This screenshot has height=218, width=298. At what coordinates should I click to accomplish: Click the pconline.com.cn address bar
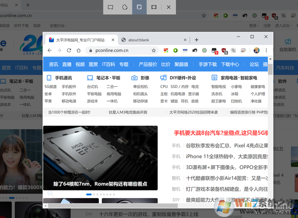[x=115, y=50]
